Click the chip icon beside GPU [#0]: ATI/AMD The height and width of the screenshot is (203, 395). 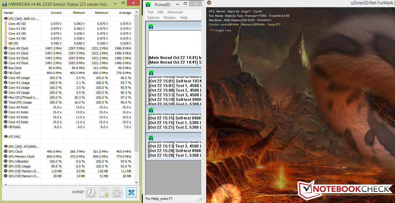tap(6, 147)
